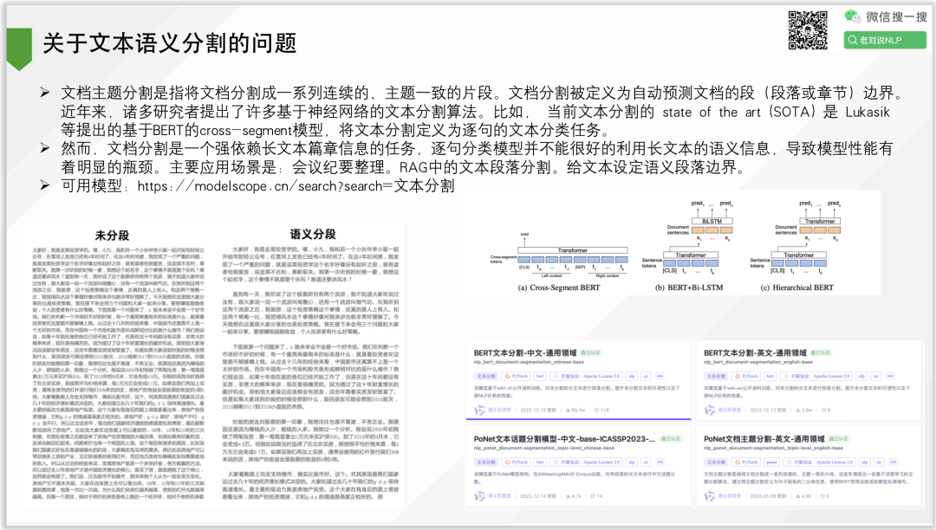This screenshot has height=530, width=936.
Task: Click the download icon showing 2.9w
Action: click(x=798, y=410)
